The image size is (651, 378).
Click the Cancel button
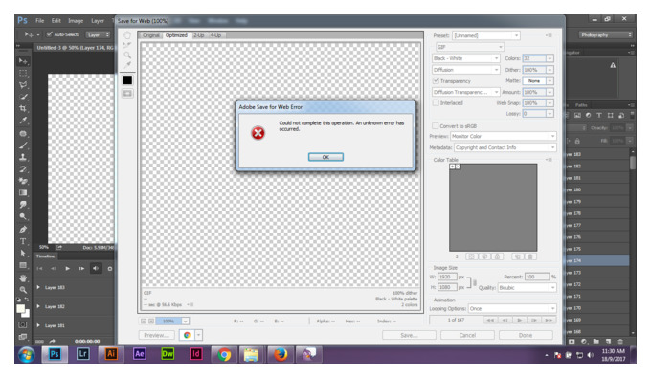(467, 335)
